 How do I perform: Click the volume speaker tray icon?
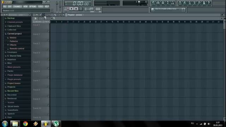click(209, 124)
